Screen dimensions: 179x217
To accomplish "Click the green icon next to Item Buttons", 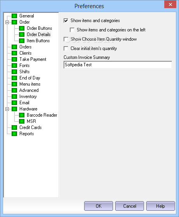I will (x=22, y=41).
